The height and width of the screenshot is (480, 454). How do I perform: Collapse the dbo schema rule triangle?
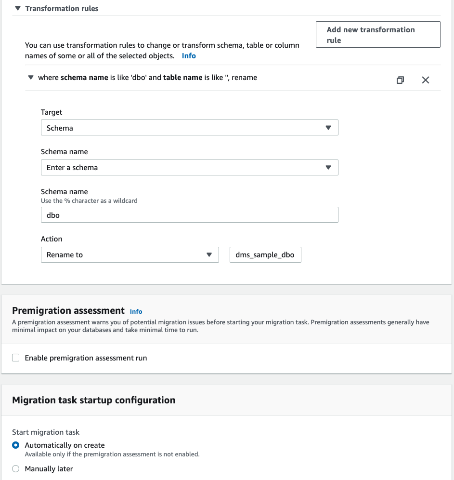pos(31,78)
